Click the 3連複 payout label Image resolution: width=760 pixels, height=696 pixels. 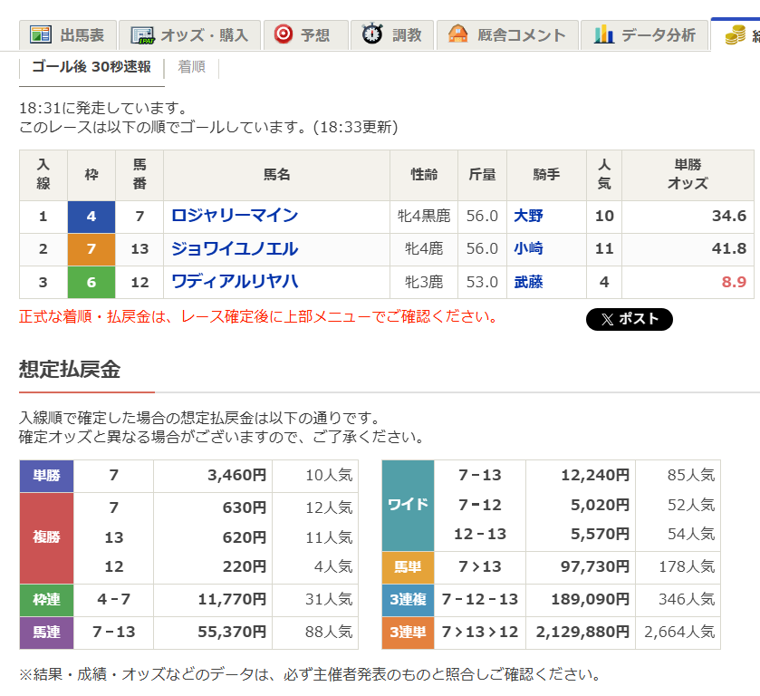pos(409,599)
